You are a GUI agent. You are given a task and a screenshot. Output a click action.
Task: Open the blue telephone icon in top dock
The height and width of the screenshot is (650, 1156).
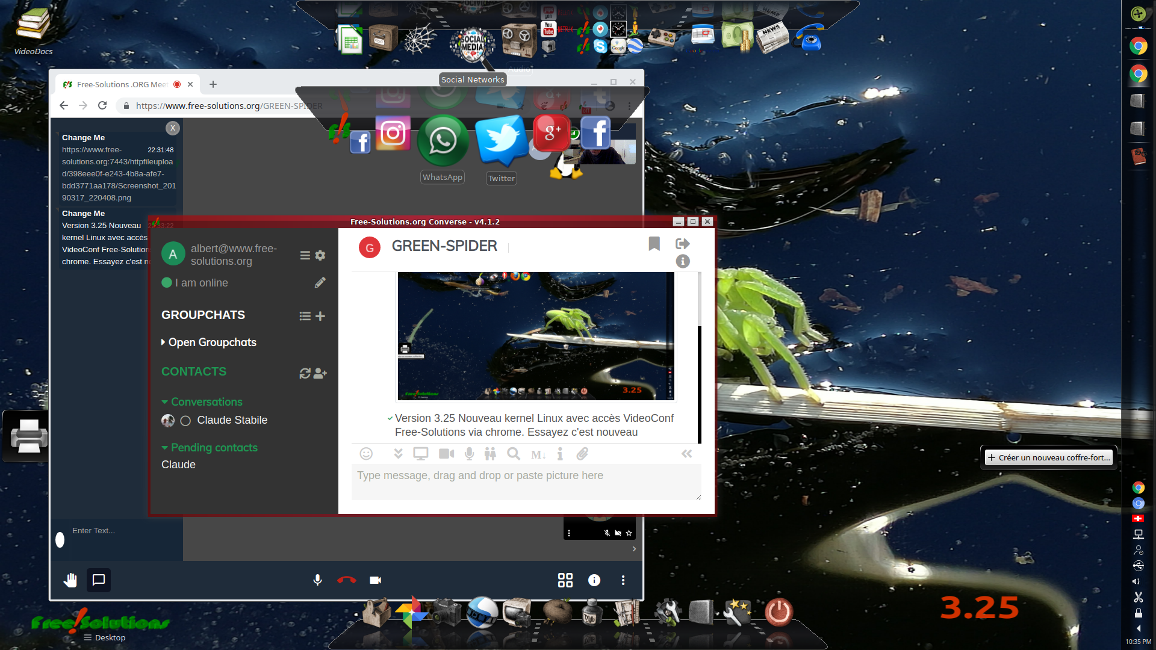coord(809,37)
